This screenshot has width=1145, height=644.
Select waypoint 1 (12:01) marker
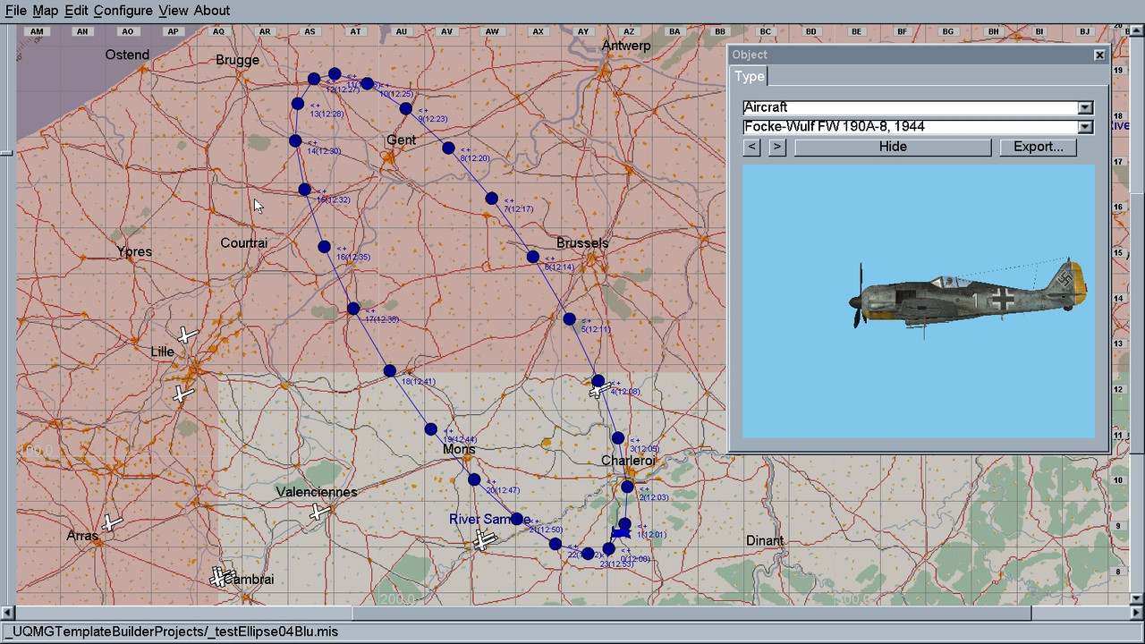coord(624,524)
